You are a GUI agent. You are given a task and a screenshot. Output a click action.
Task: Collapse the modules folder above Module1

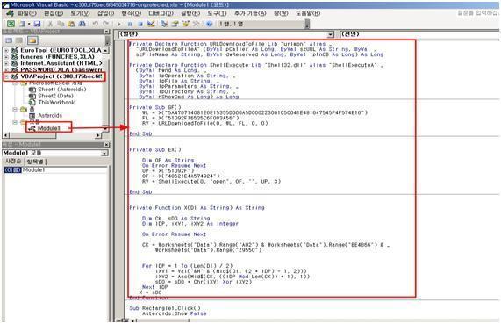(15, 122)
